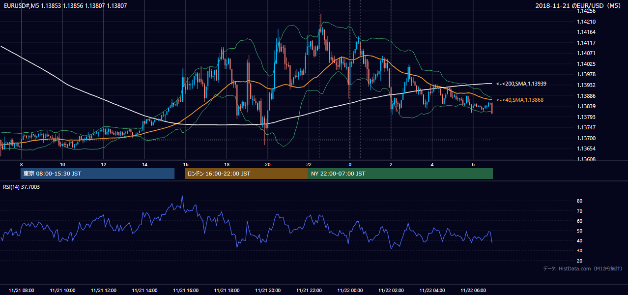Click the 11/22 04:00 time label
This screenshot has height=295, width=628.
(432, 291)
